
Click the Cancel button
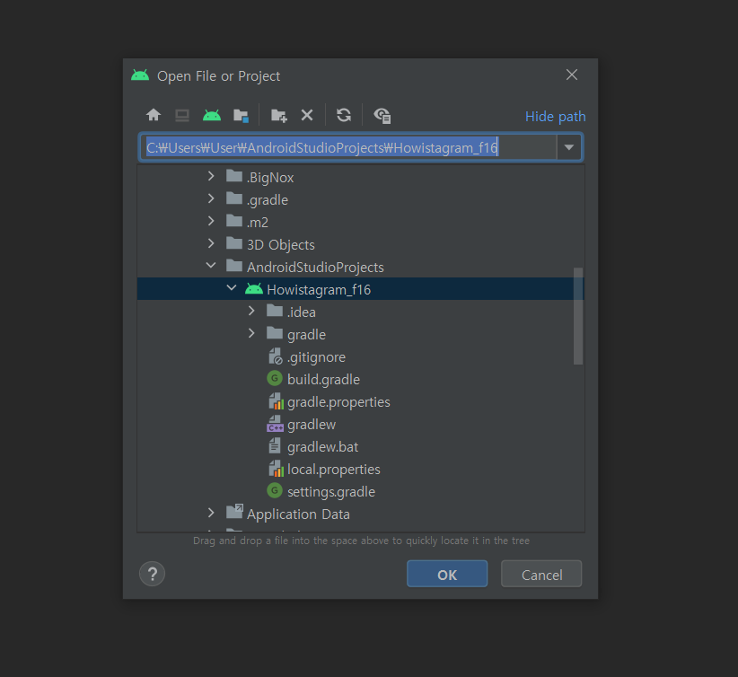tap(541, 574)
